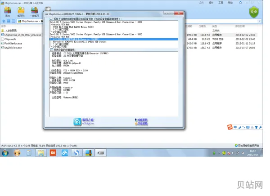This screenshot has width=270, height=196.
Task: Click the device list header icon in ChipGenius
Action: point(51,19)
